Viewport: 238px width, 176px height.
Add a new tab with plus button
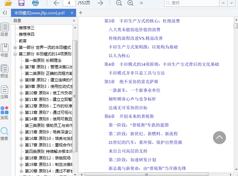tap(81, 13)
